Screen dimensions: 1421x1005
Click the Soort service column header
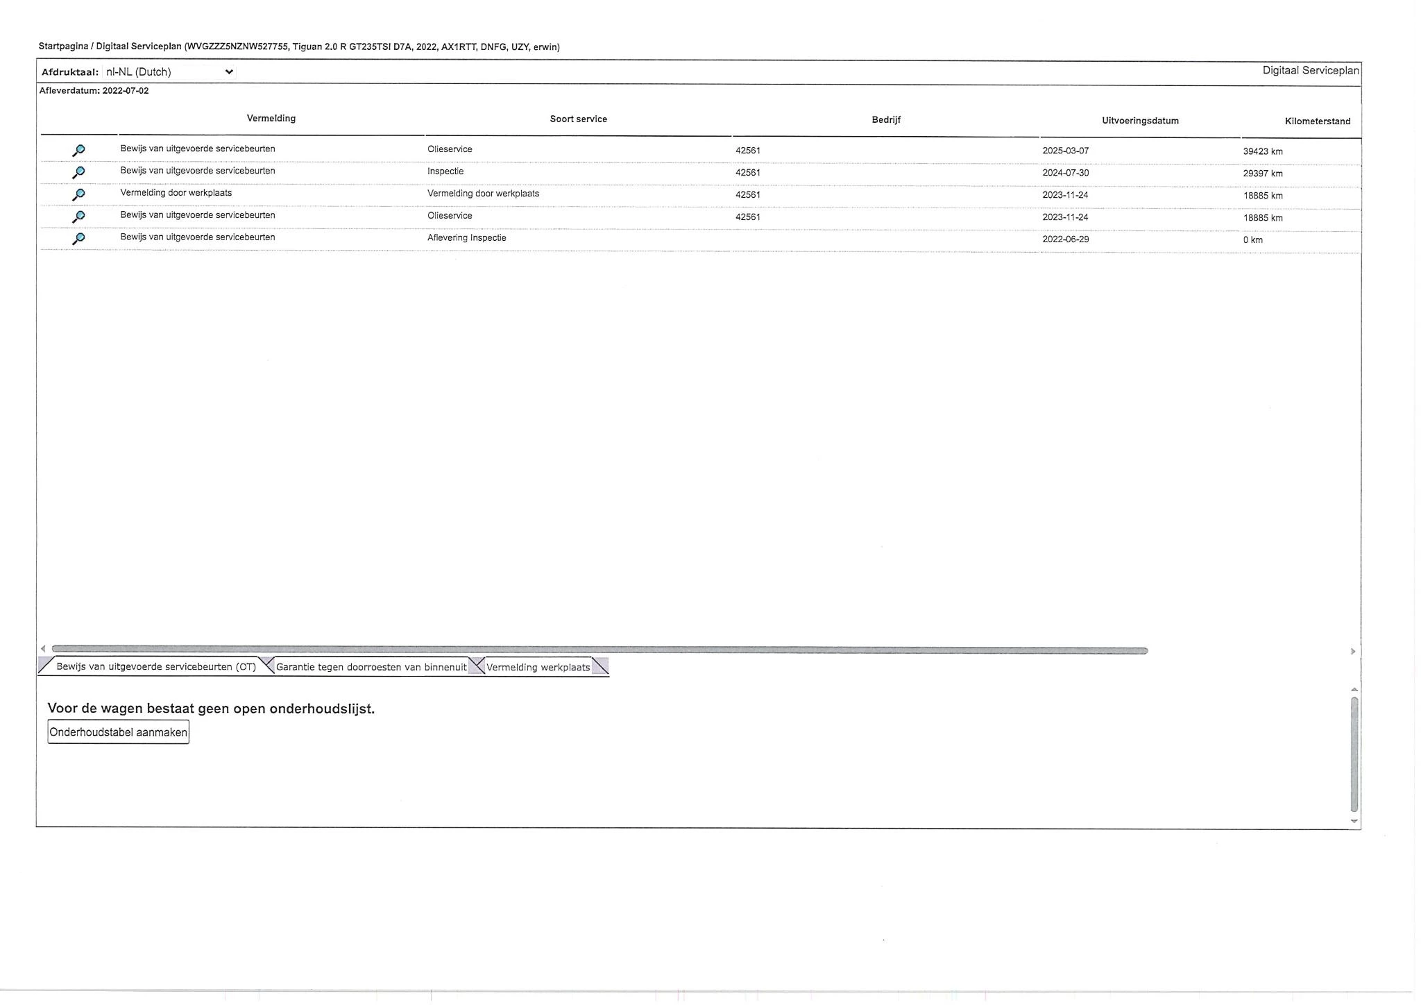coord(578,119)
